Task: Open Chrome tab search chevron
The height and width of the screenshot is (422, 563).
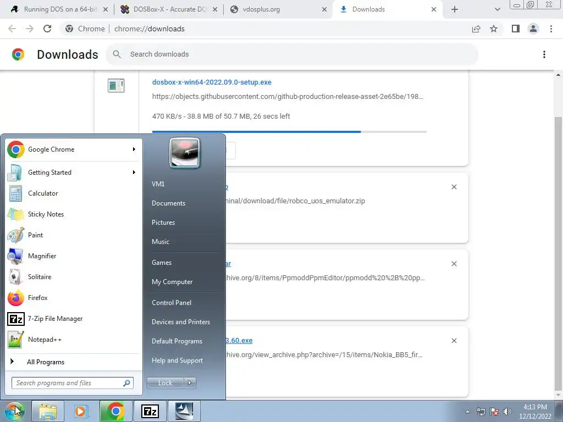Action: click(497, 10)
